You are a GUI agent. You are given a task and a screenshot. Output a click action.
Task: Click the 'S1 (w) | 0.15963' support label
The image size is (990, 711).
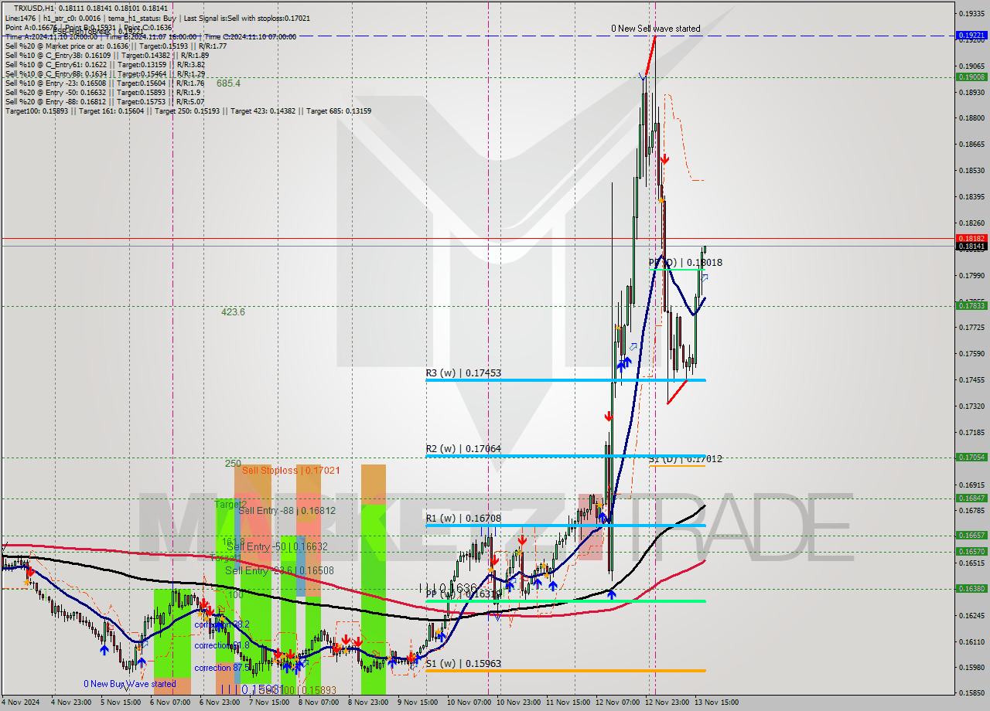click(463, 663)
